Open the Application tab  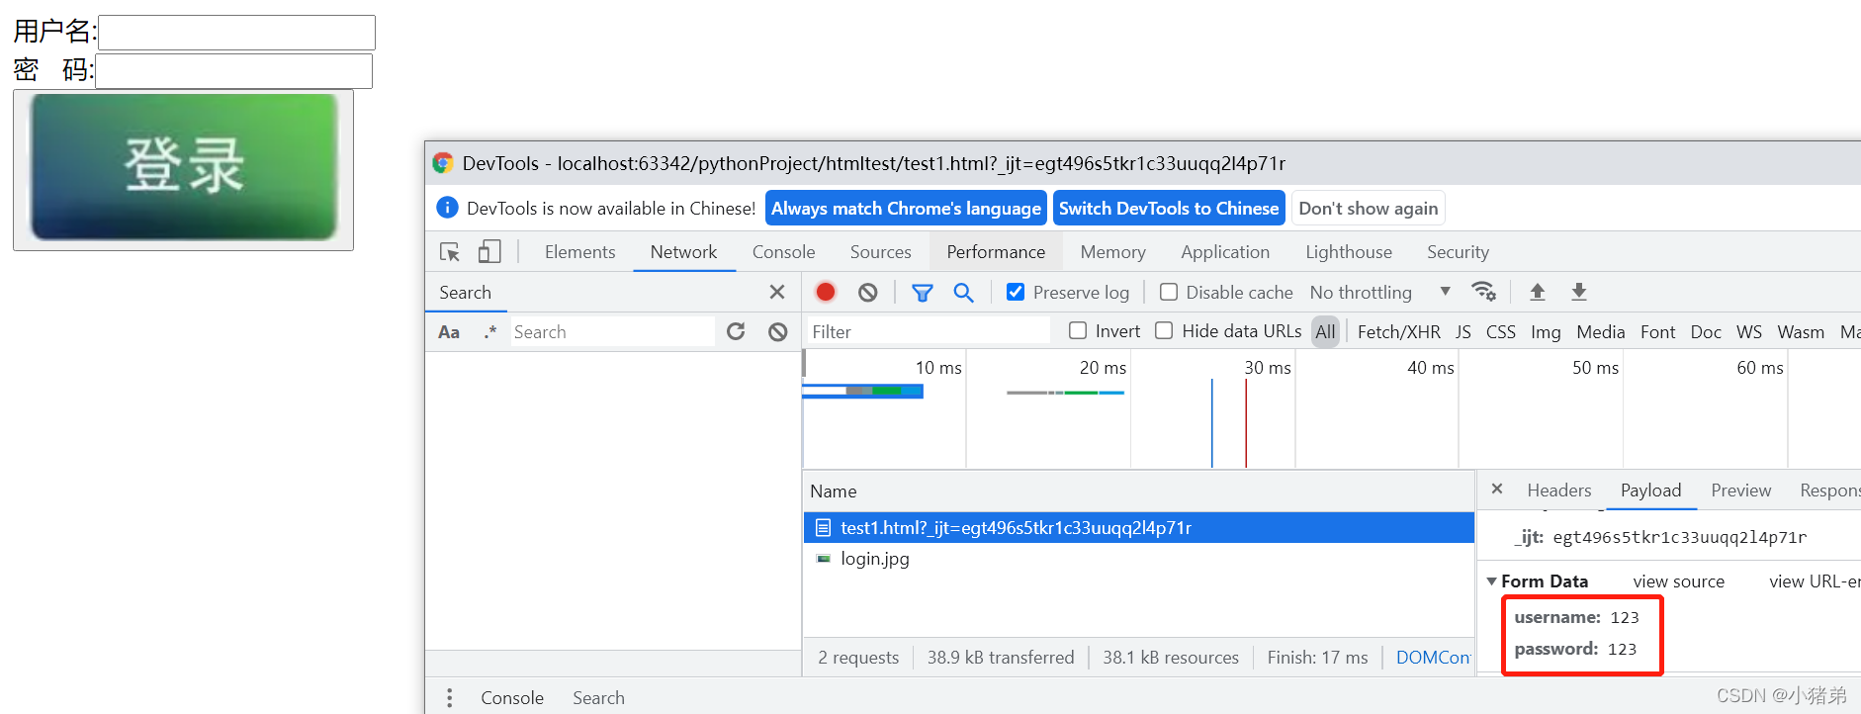point(1225,252)
